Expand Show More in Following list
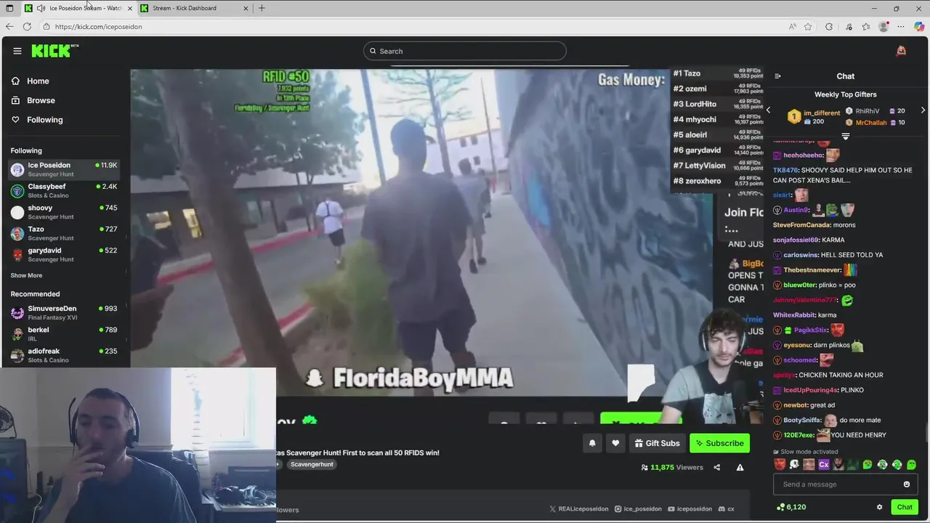This screenshot has width=930, height=523. [x=26, y=275]
